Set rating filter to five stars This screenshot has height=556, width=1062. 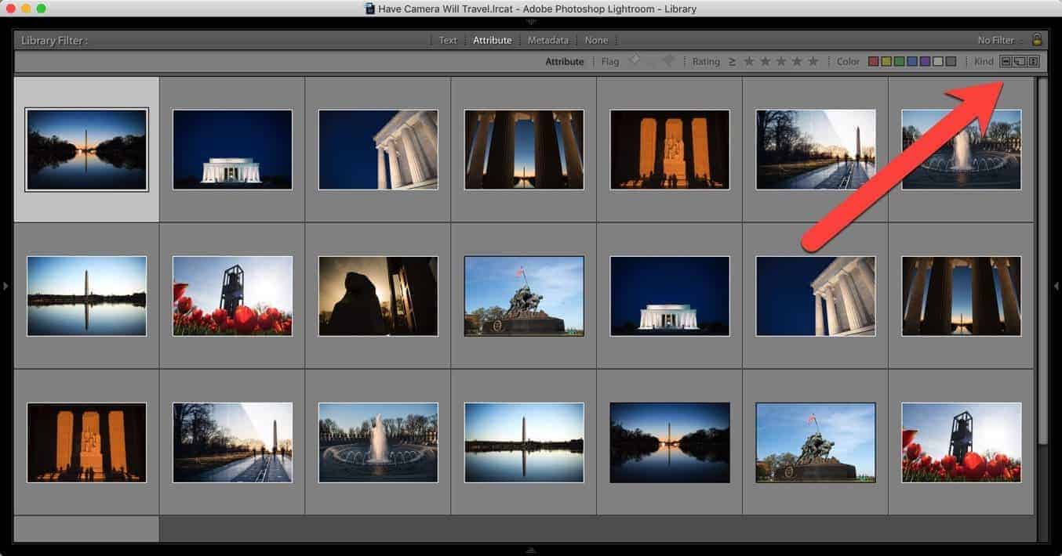(813, 61)
